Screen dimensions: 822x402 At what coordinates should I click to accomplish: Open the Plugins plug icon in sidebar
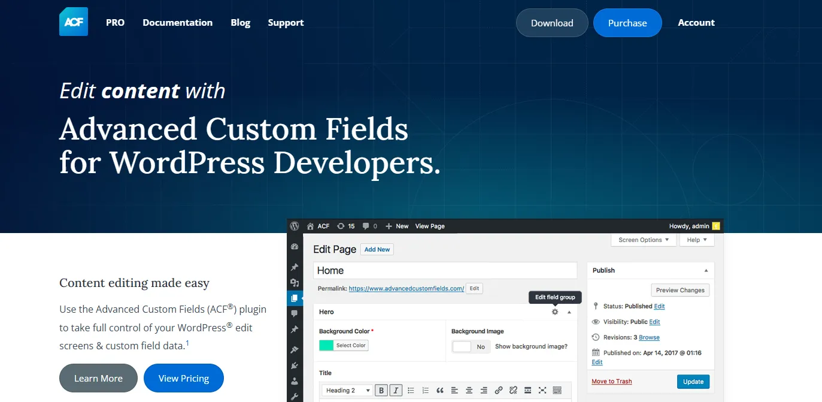pos(295,365)
